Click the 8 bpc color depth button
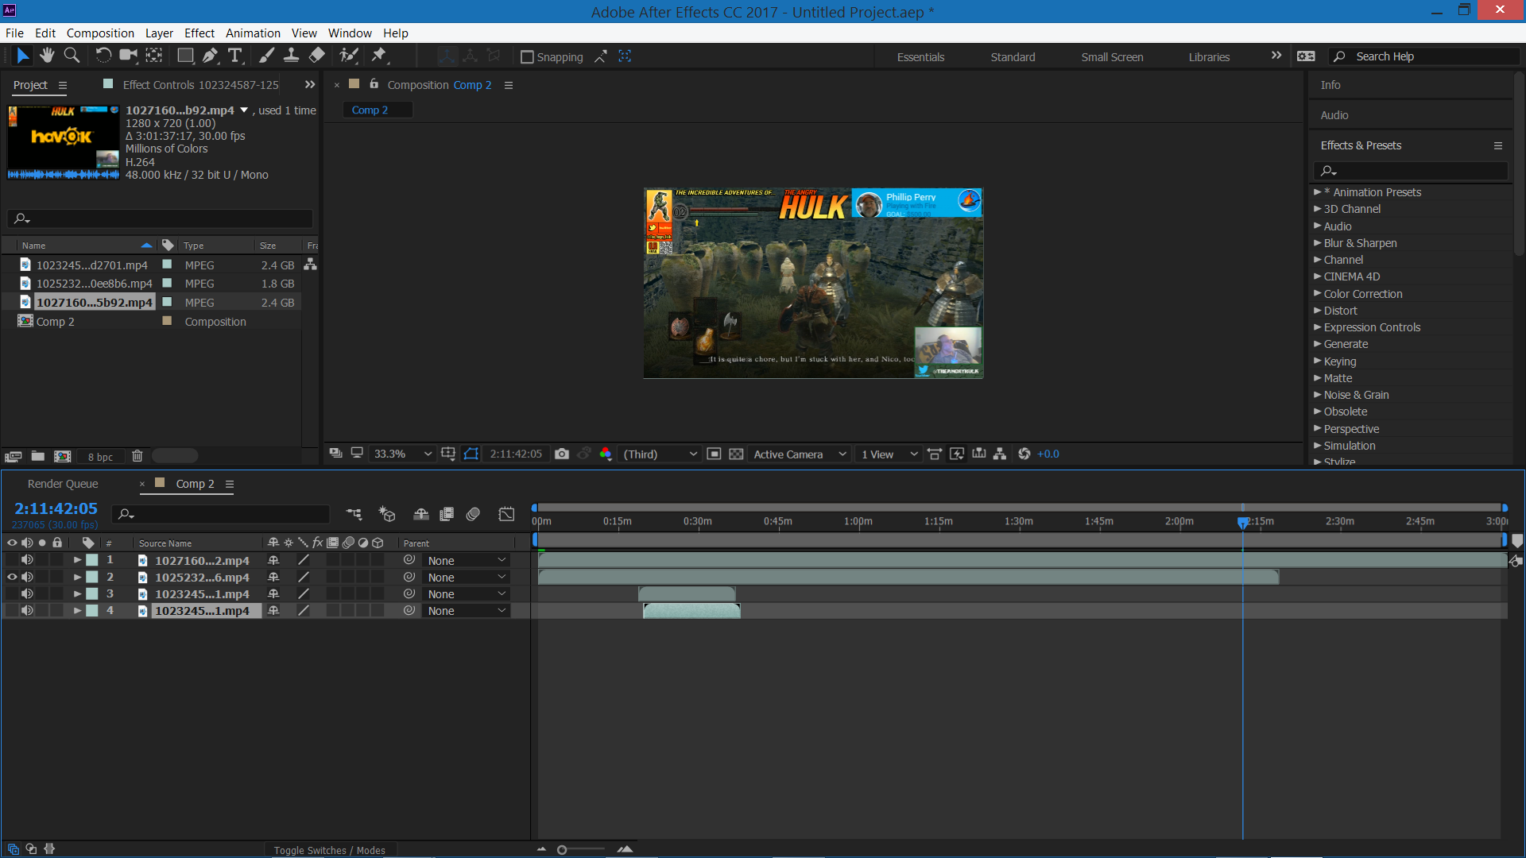 pos(100,457)
